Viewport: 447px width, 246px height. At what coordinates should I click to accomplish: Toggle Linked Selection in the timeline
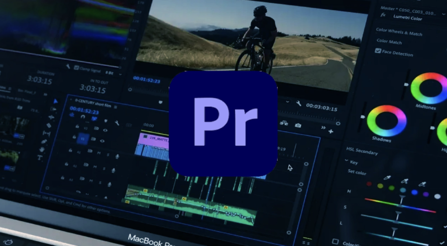click(x=94, y=119)
